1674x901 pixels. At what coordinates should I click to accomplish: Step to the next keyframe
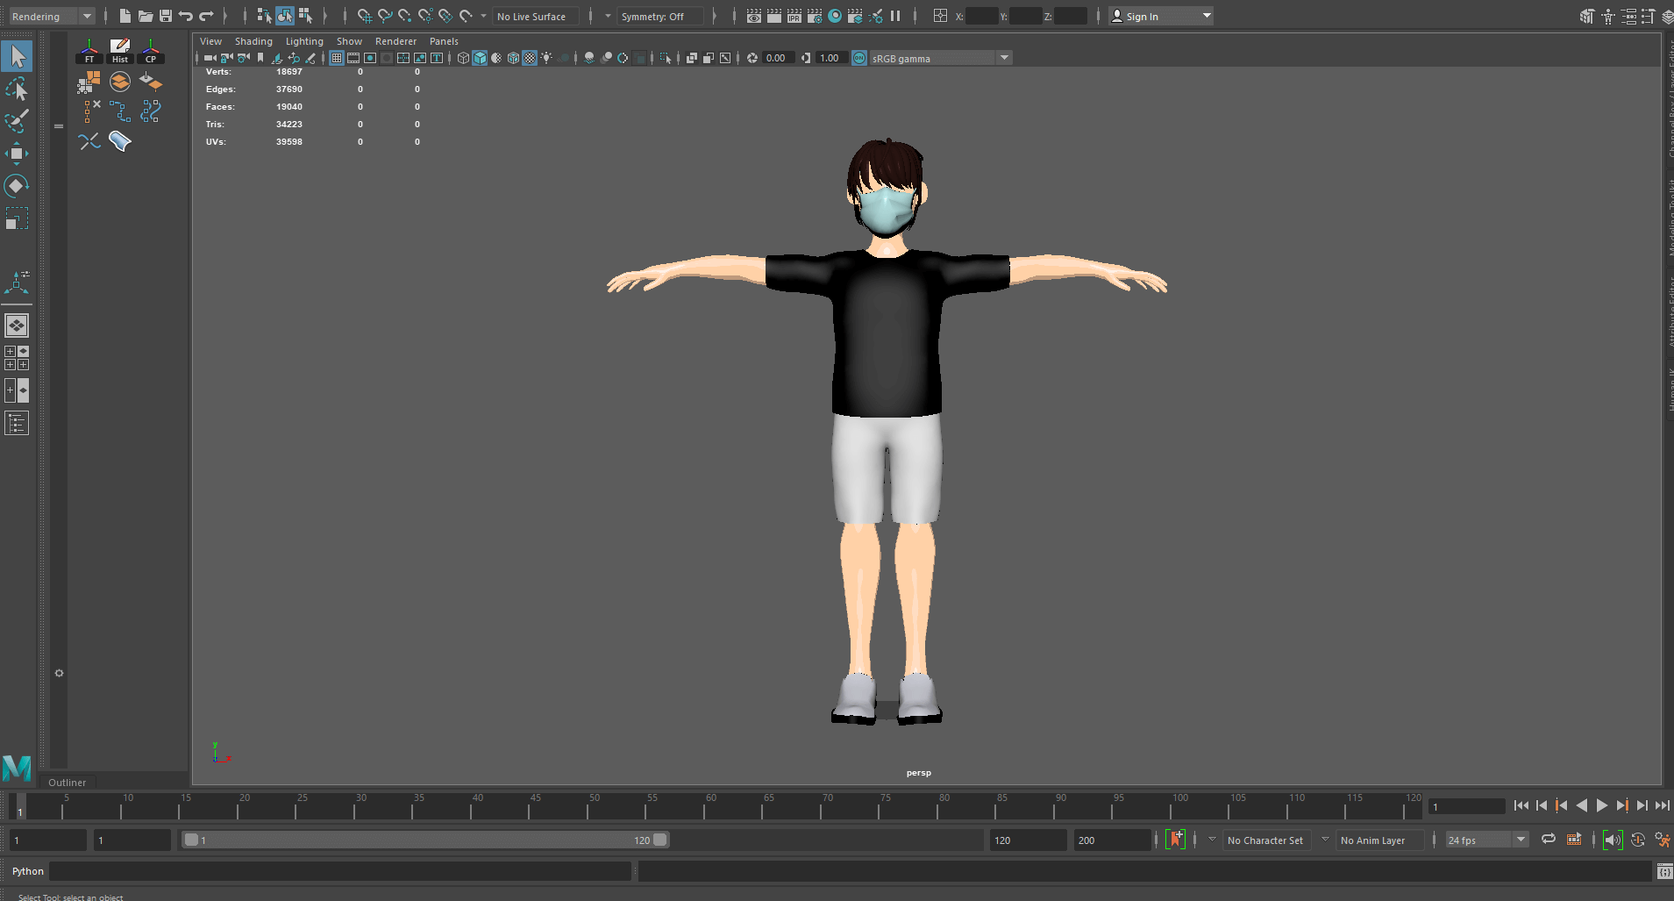click(1621, 805)
